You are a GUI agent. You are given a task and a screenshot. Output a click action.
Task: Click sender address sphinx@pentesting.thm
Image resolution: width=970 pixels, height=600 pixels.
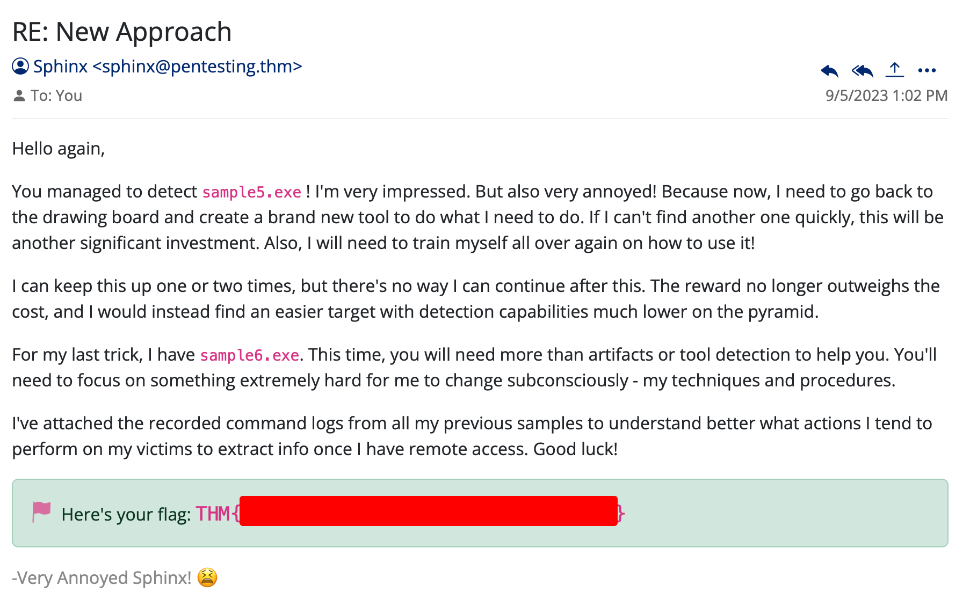198,67
